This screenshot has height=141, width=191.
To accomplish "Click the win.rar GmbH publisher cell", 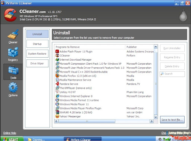I will click(x=134, y=112).
